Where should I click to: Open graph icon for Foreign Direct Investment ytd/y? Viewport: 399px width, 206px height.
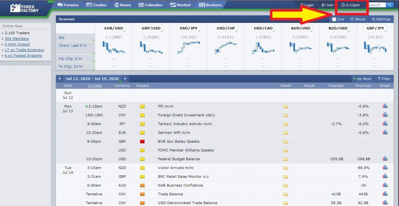click(x=385, y=115)
